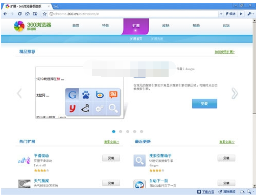The height and width of the screenshot is (196, 256).
Task: Open the 特性 navigation item
Action: tap(105, 26)
